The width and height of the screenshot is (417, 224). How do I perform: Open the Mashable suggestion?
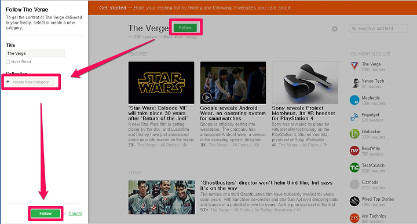pos(371,98)
